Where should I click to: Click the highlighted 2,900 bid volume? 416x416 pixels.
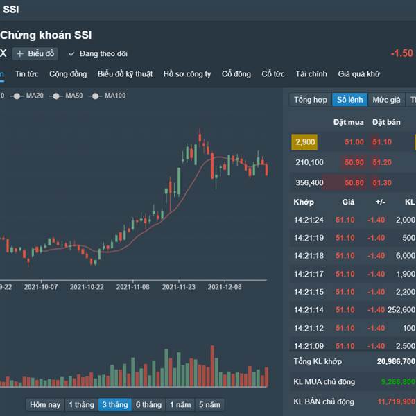[x=304, y=142]
